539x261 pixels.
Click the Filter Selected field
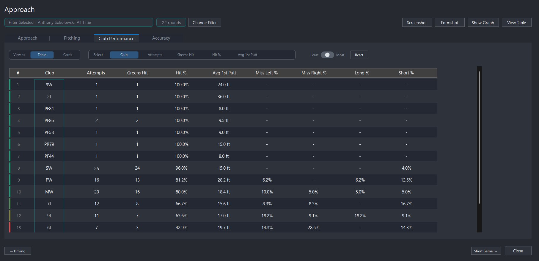(x=79, y=22)
